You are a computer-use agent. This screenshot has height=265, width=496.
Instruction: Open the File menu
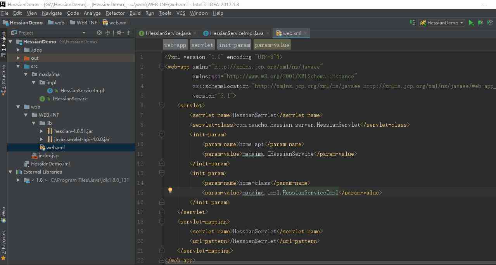(5, 13)
